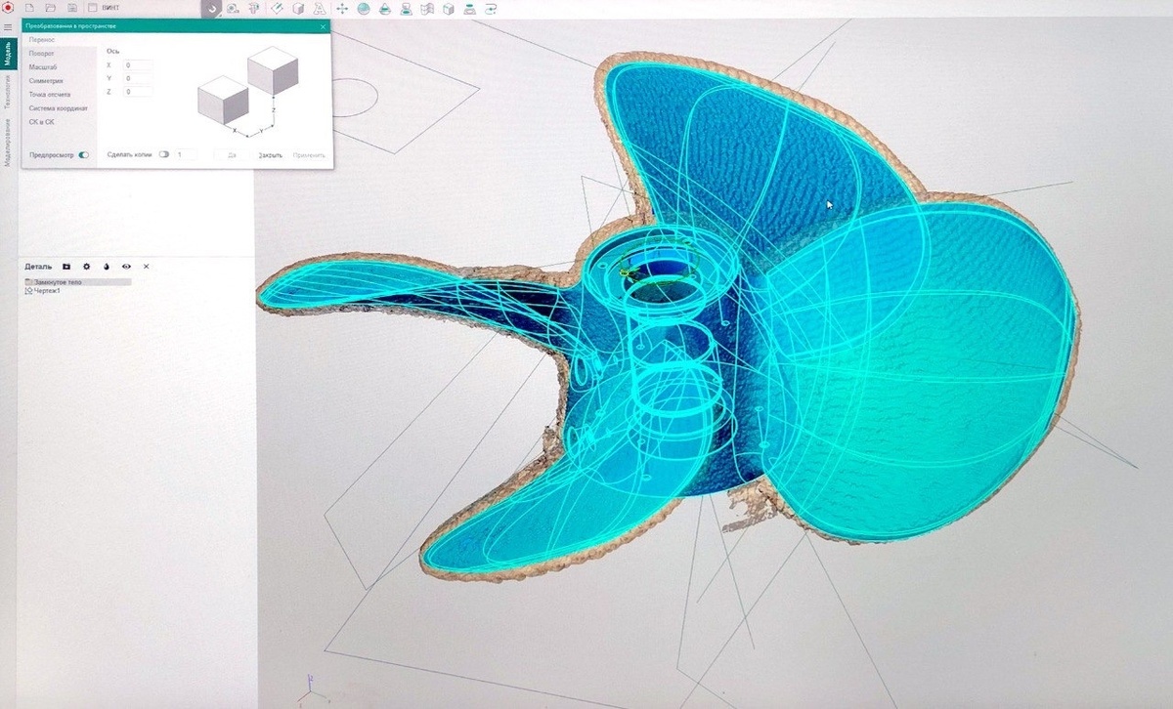Click the X delete icon in the Деталь panel
Screen dimensions: 1173x709
click(147, 266)
